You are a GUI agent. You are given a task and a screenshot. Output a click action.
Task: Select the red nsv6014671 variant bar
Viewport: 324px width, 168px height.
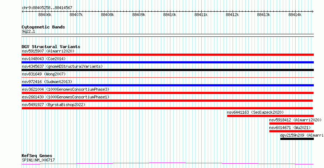pos(292,131)
